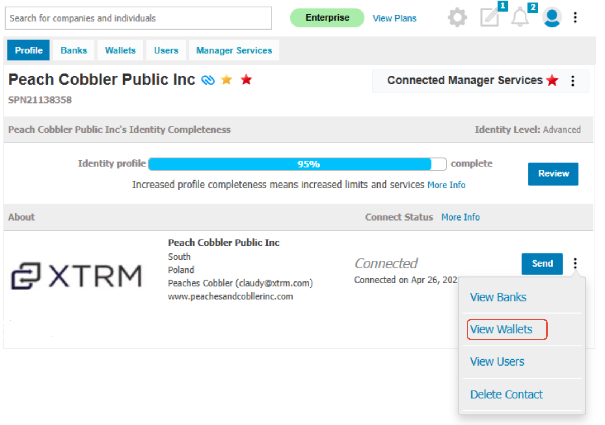Focus the company and individuals search field
Viewport: 605px width, 425px height.
(x=138, y=18)
